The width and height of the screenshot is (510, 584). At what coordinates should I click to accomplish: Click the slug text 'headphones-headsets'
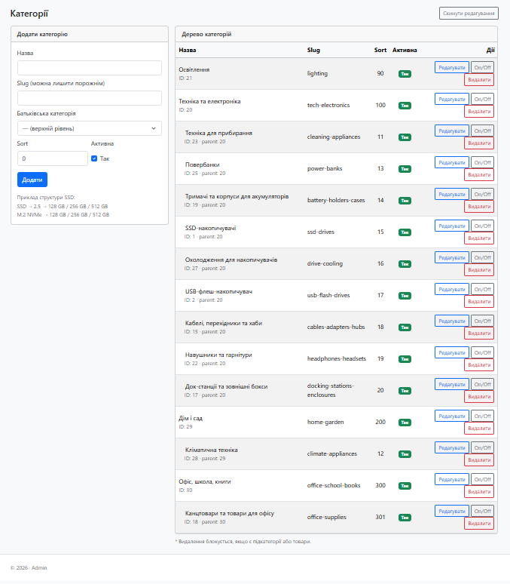(x=337, y=358)
